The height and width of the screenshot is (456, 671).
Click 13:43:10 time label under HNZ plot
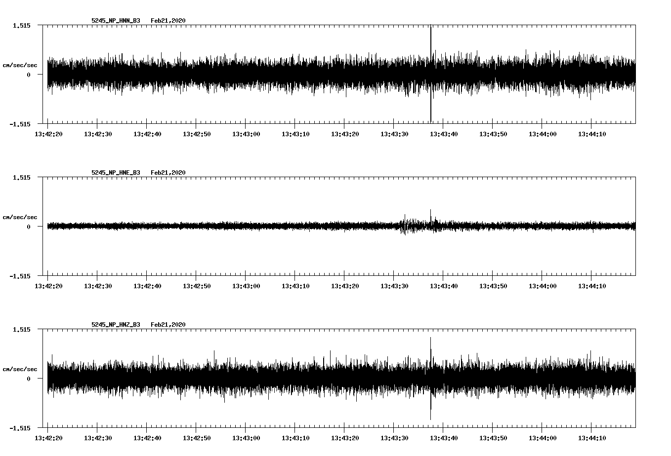[x=295, y=438]
